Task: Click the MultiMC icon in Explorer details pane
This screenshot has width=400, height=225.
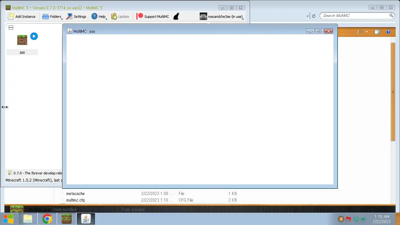Action: 17,209
